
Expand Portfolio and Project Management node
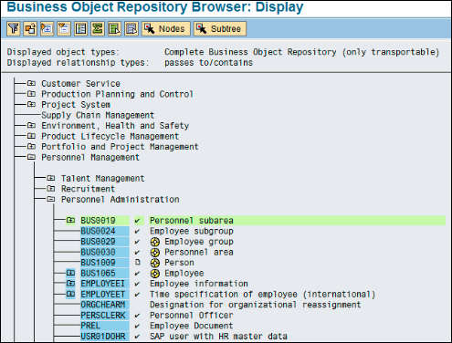[x=31, y=147]
